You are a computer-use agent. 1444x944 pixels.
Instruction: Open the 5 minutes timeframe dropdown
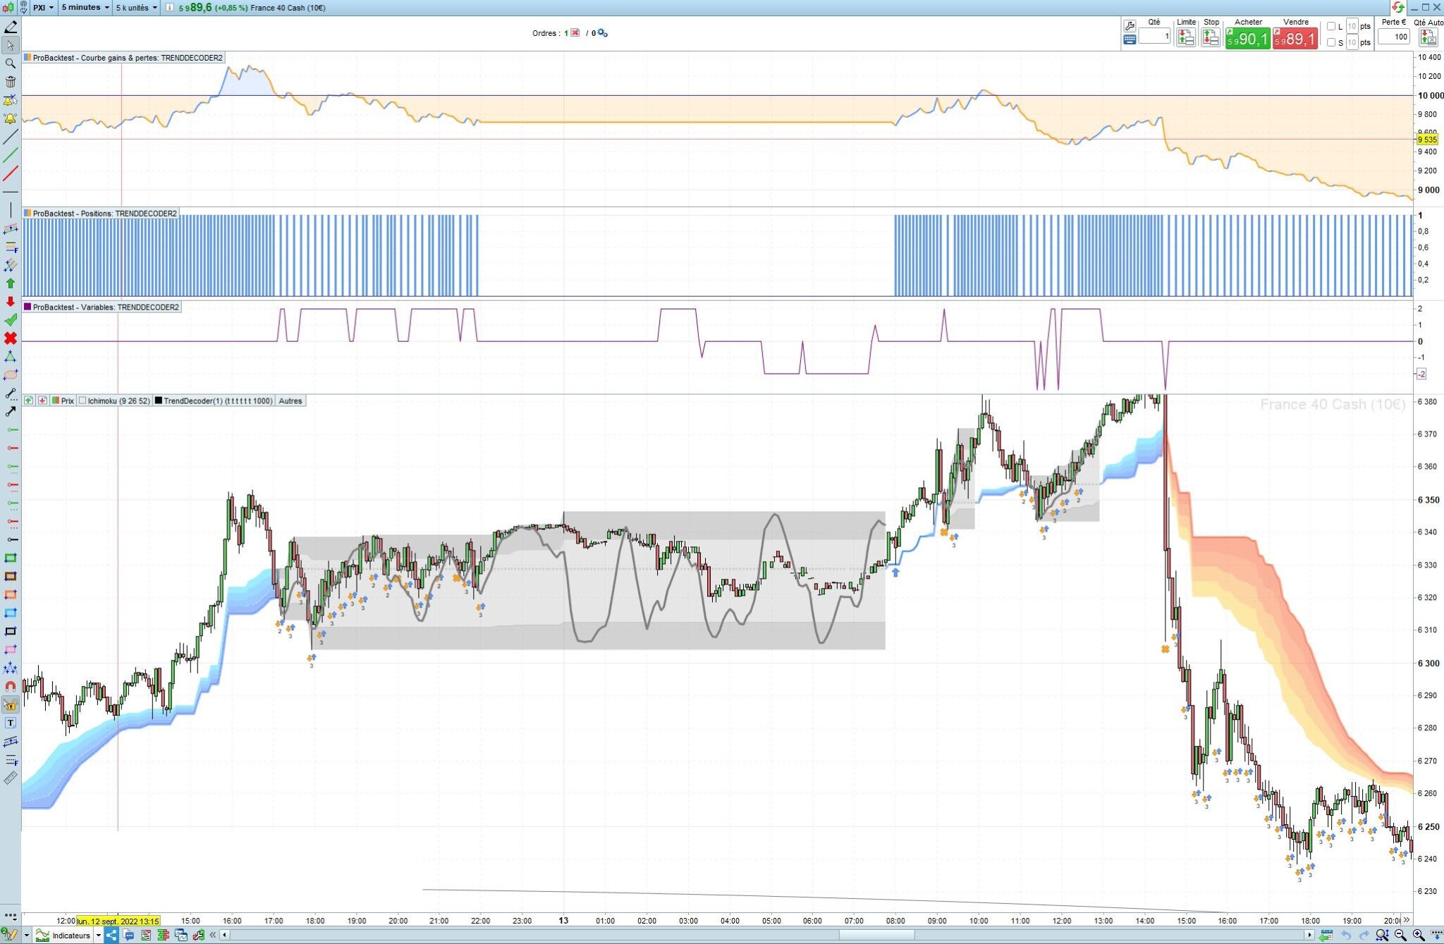pos(85,7)
